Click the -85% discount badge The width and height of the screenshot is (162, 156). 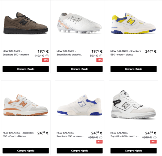point(46,60)
